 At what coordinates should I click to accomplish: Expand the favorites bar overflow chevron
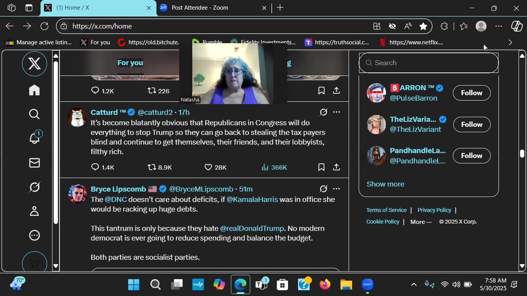tap(511, 42)
